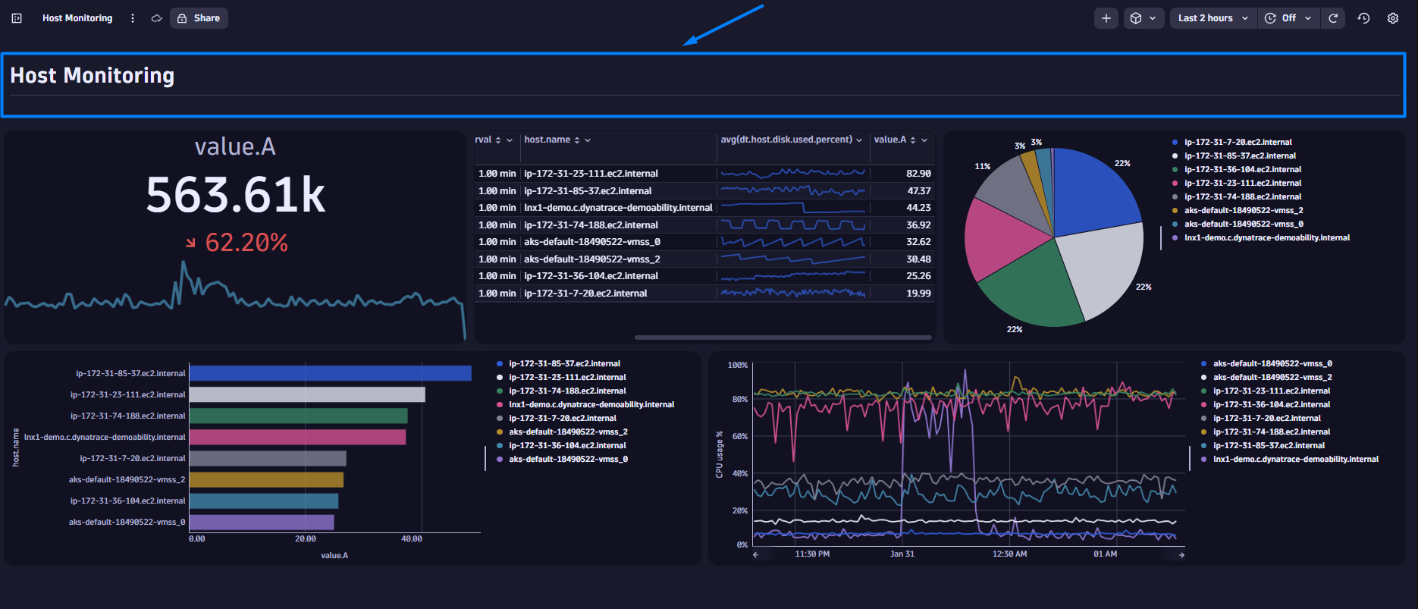Toggle the sidebar panel icon
The width and height of the screenshot is (1418, 609).
pos(17,18)
